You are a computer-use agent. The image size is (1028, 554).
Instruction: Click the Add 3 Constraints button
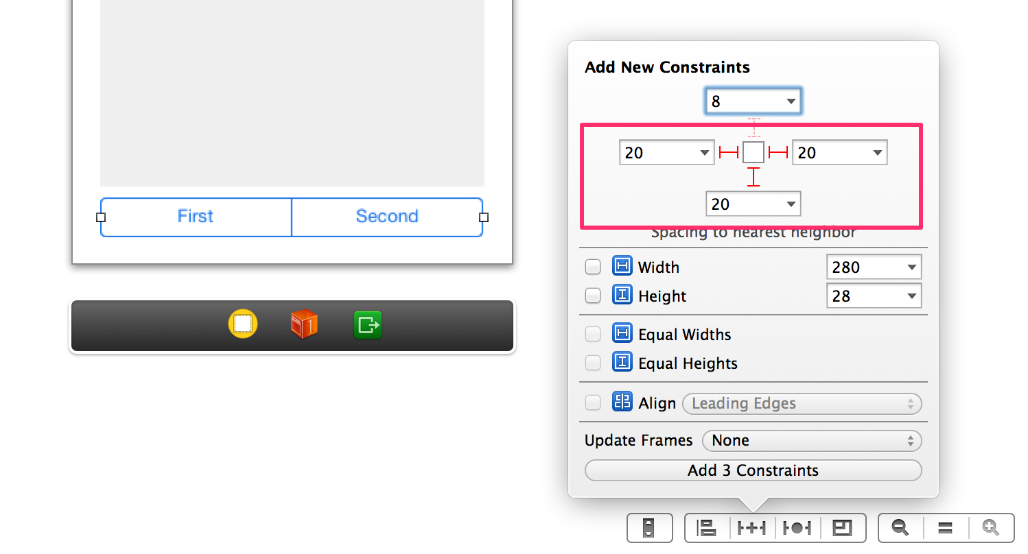754,470
